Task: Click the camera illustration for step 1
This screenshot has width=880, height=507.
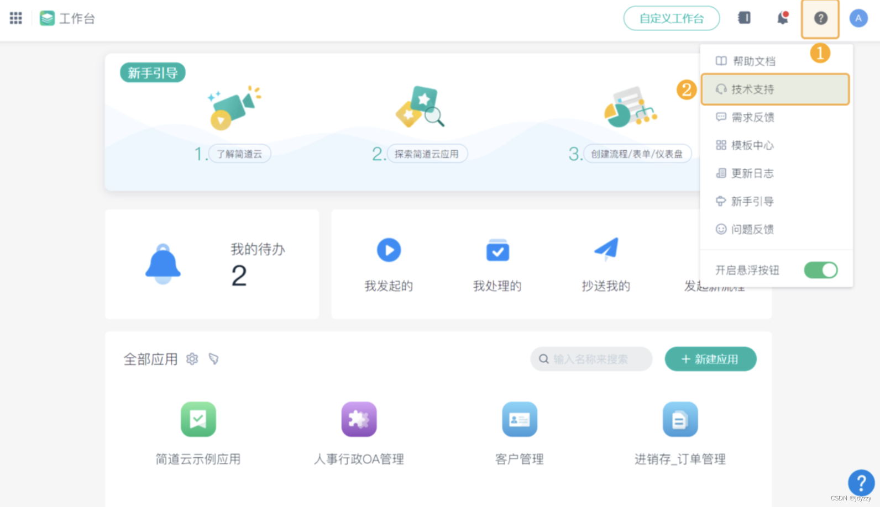Action: click(x=234, y=108)
